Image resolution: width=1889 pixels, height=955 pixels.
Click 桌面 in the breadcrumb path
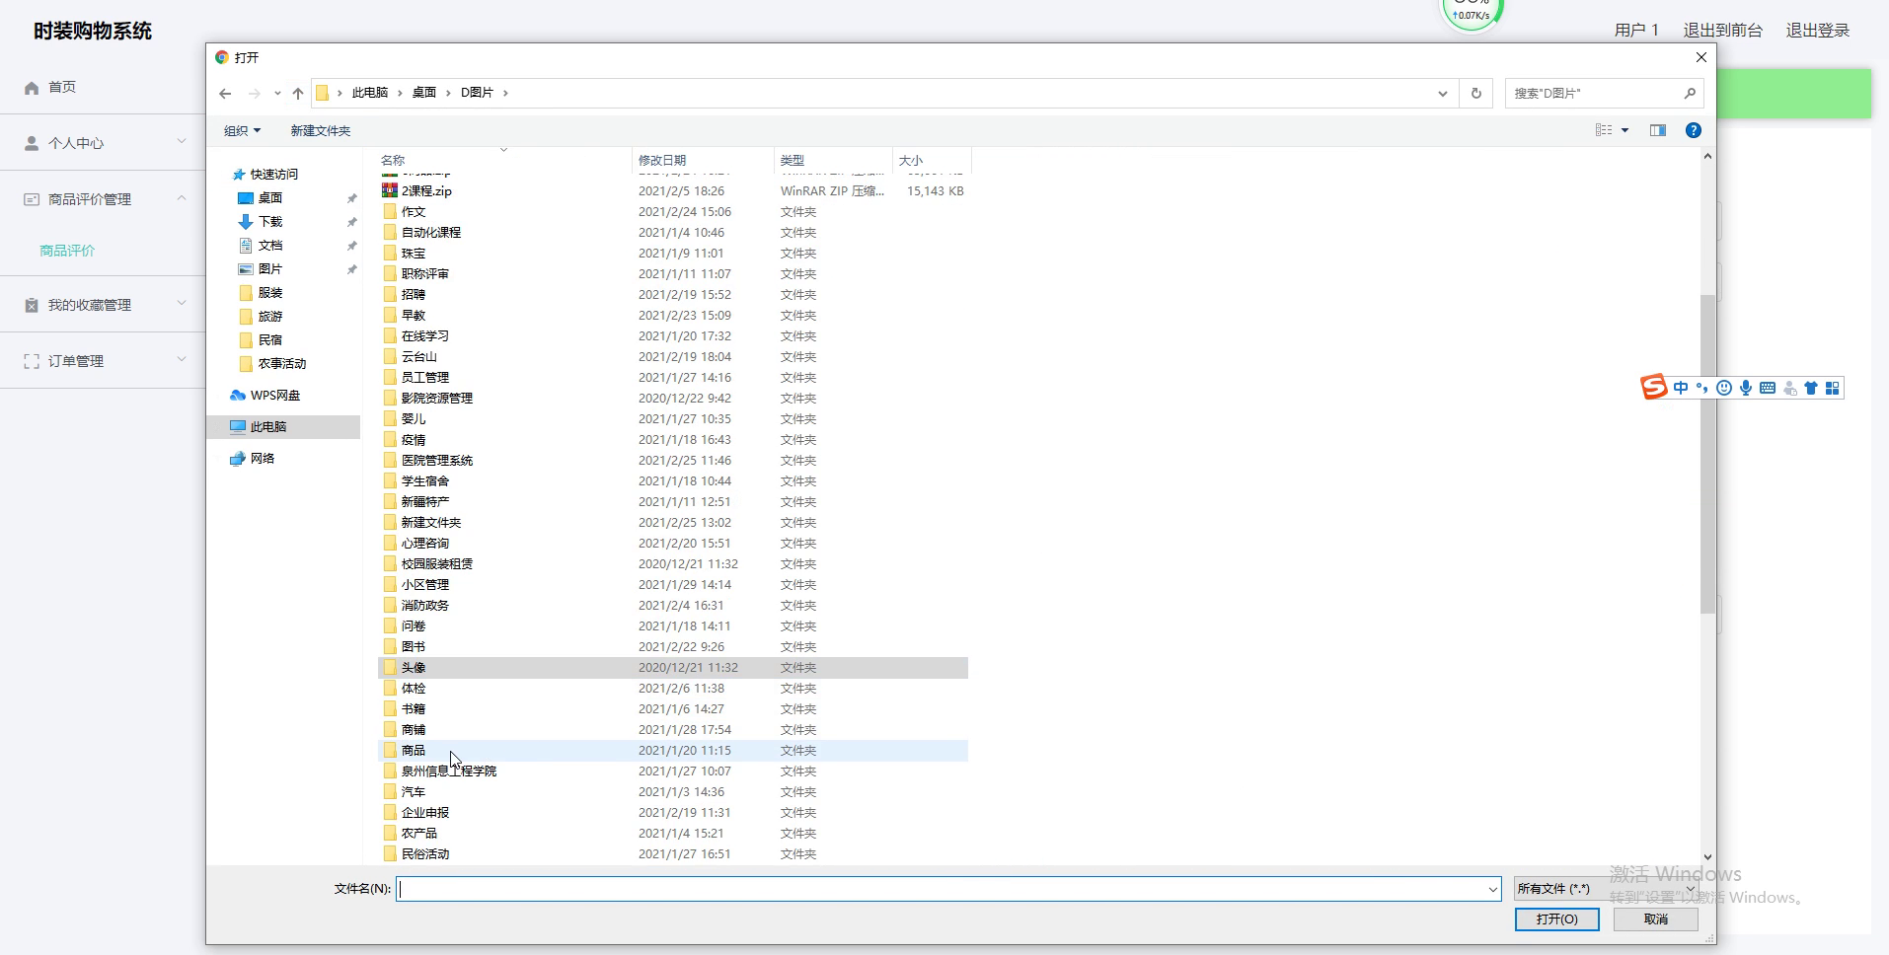click(x=424, y=93)
